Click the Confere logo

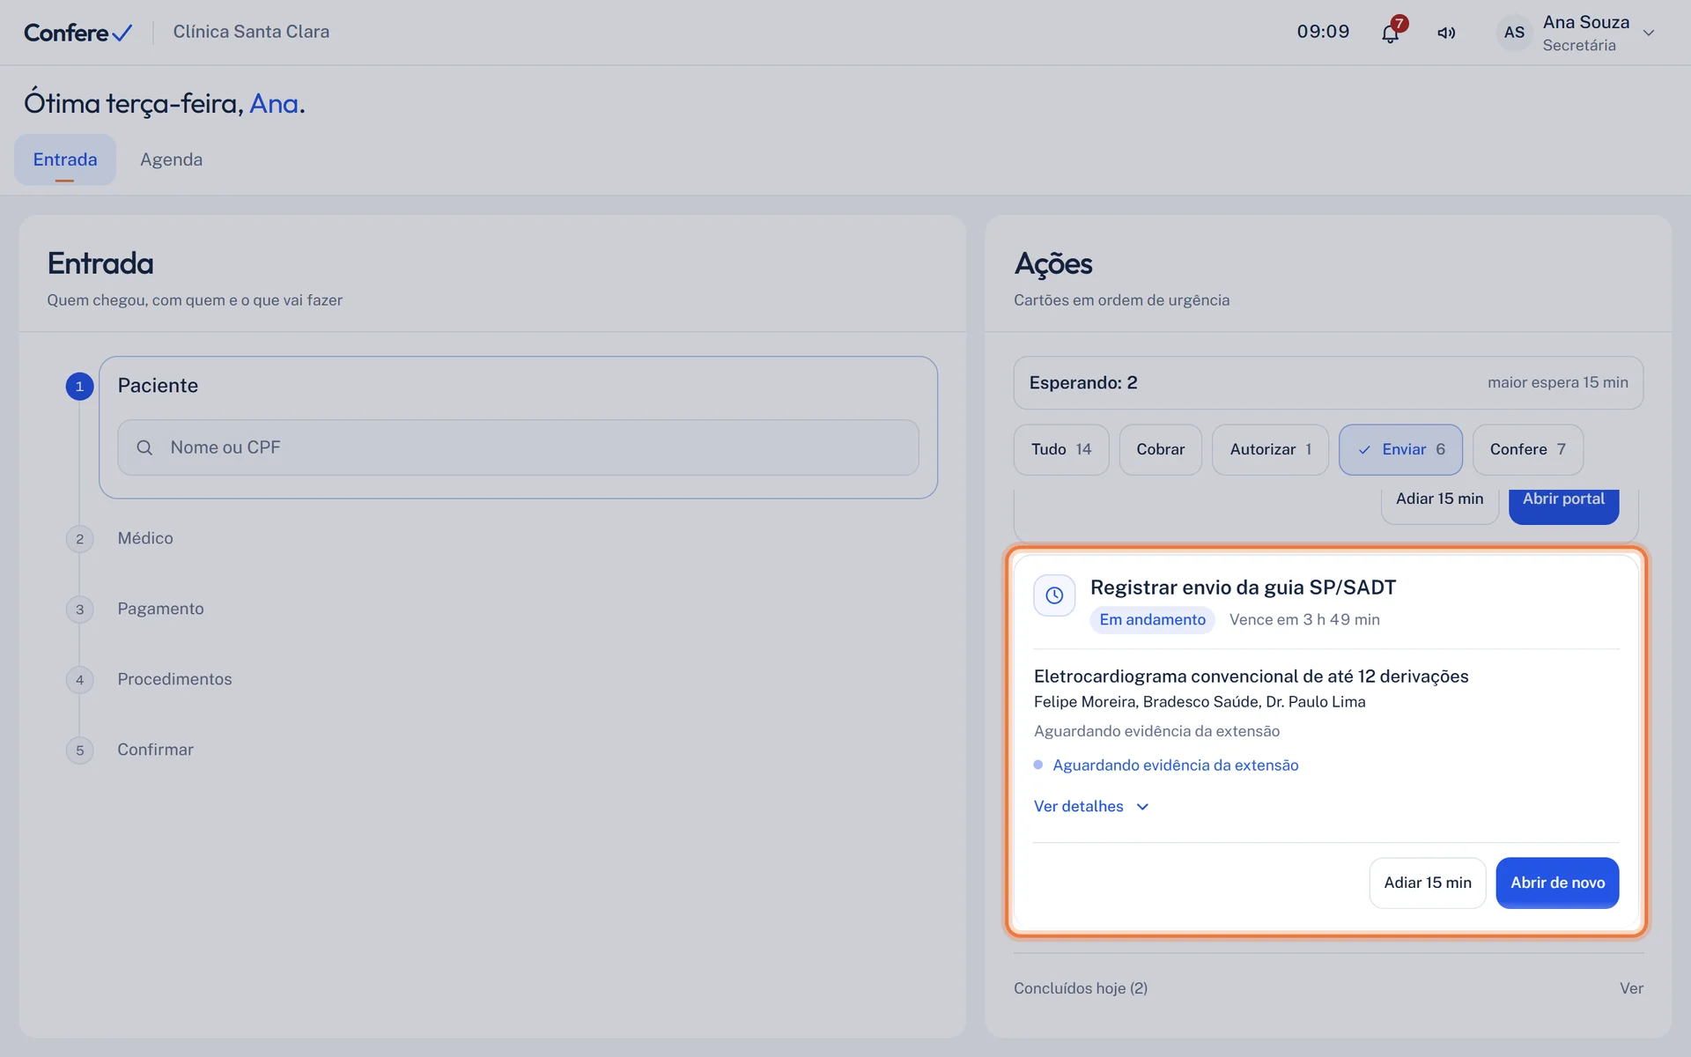click(x=78, y=33)
